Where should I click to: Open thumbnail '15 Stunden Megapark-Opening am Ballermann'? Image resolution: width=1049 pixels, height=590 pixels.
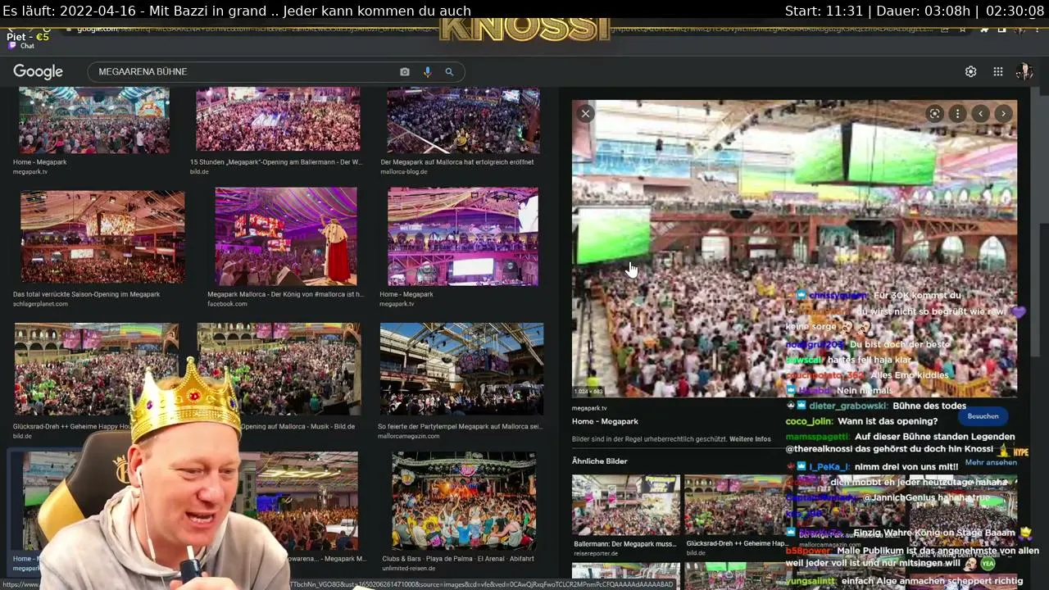pyautogui.click(x=278, y=120)
